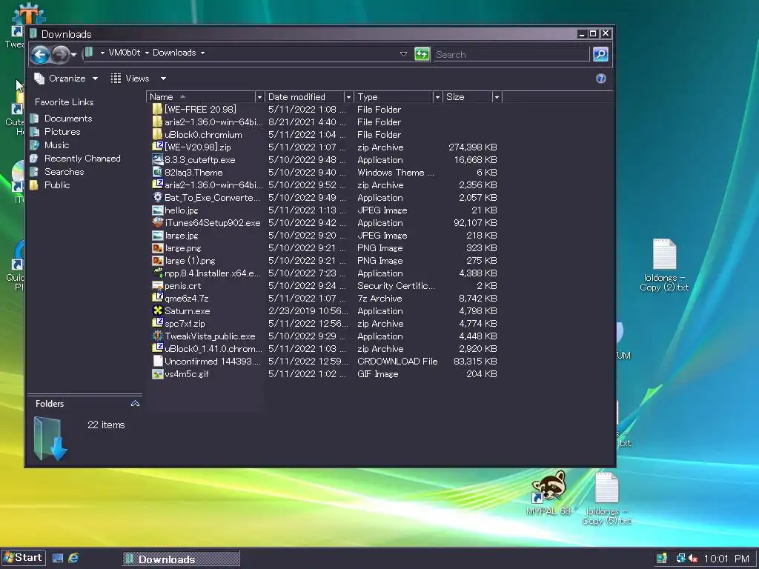Viewport: 759px width, 569px height.
Task: Go back with the blue Back arrow
Action: [x=41, y=54]
